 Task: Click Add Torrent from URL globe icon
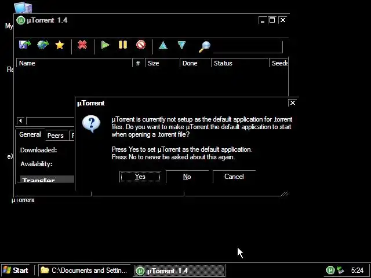(43, 45)
